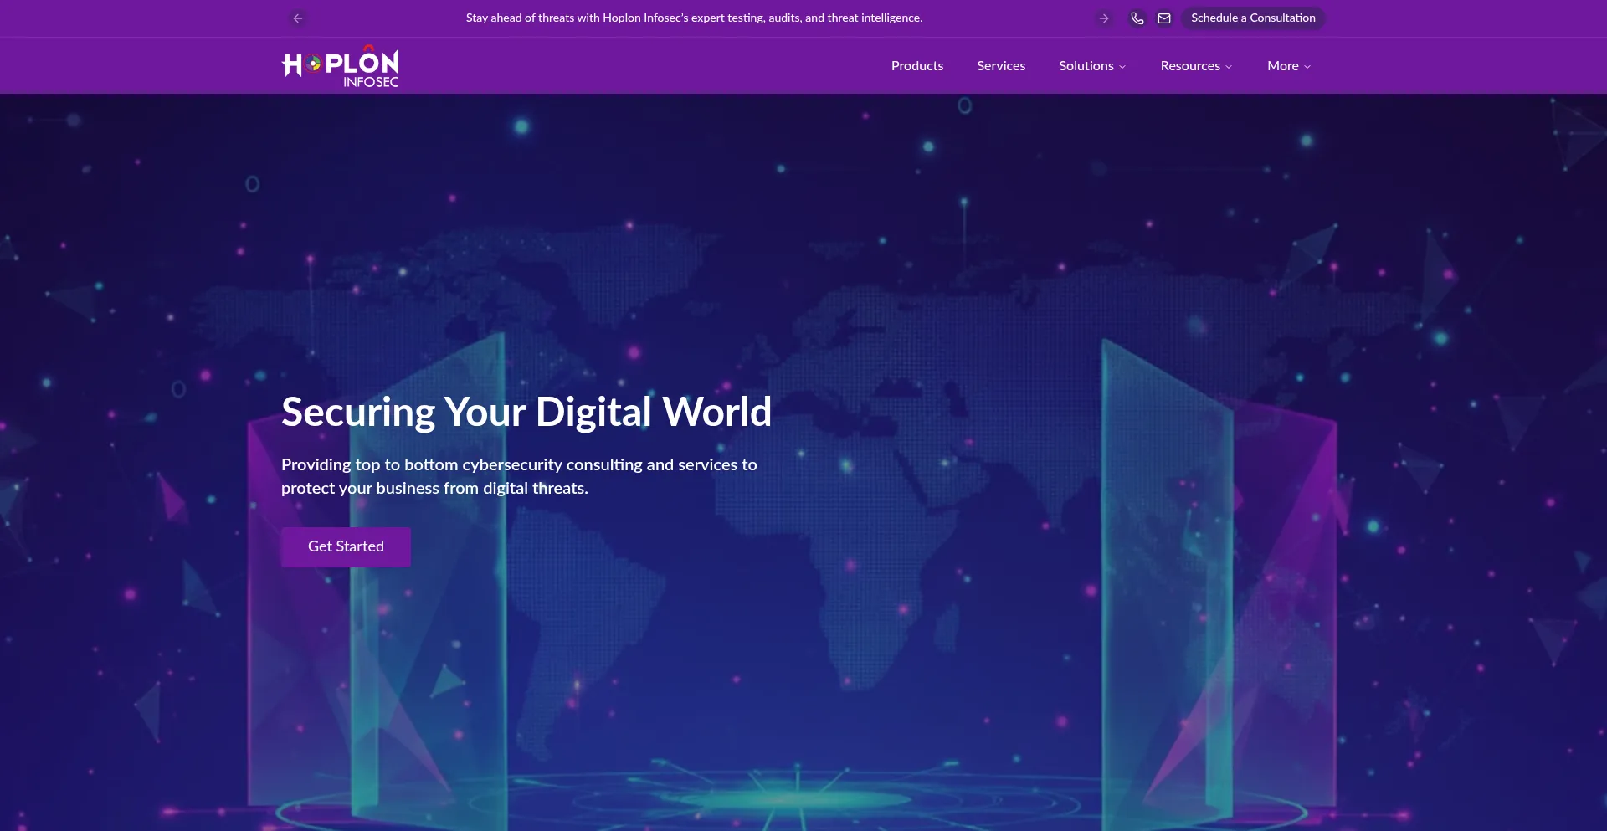1607x831 pixels.
Task: Go to the Products page
Action: coord(916,66)
